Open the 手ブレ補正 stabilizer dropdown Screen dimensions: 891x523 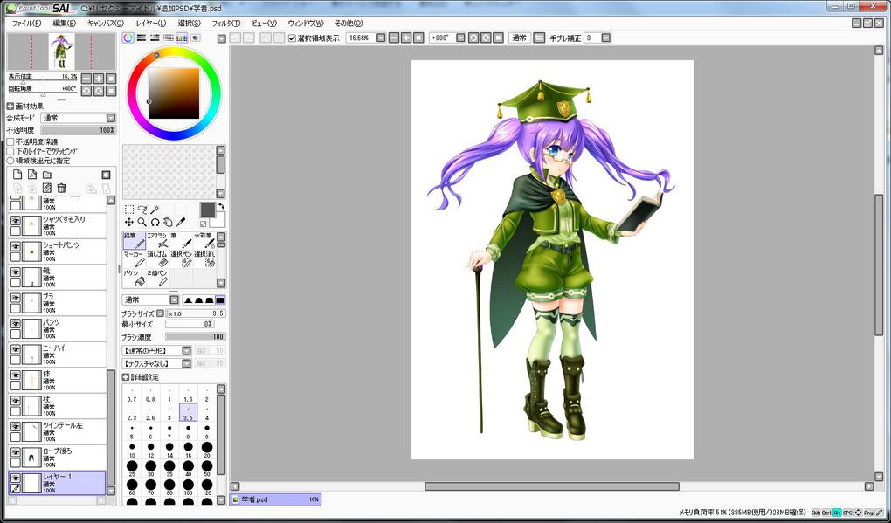[x=605, y=38]
